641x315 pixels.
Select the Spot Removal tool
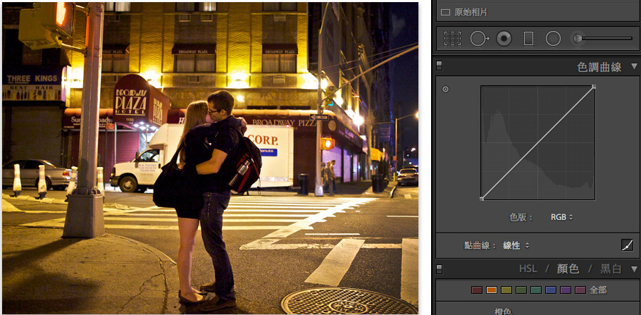[479, 39]
